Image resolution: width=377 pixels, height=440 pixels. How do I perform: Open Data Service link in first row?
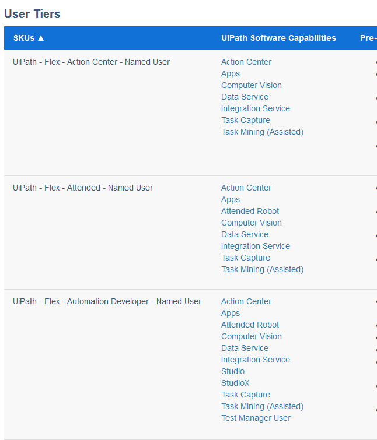(x=245, y=97)
